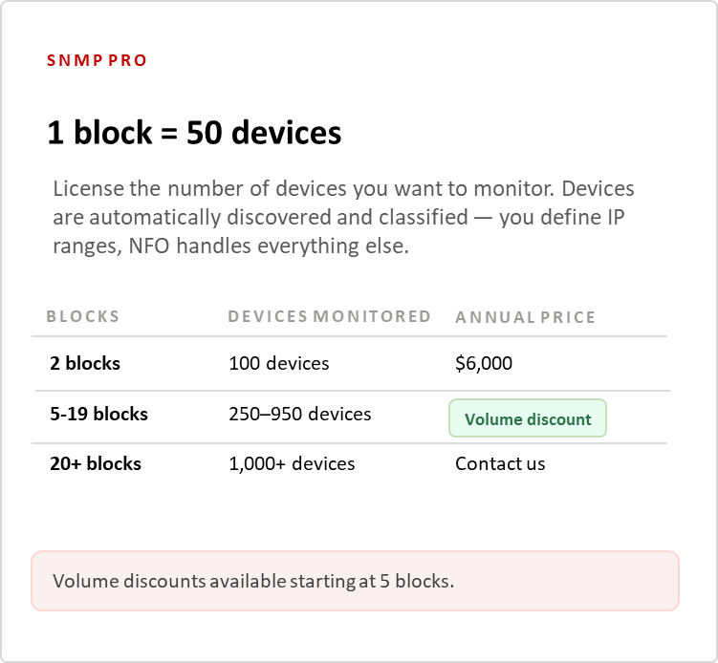Click the pink volume discounts notice banner
The width and height of the screenshot is (718, 663).
pos(355,580)
